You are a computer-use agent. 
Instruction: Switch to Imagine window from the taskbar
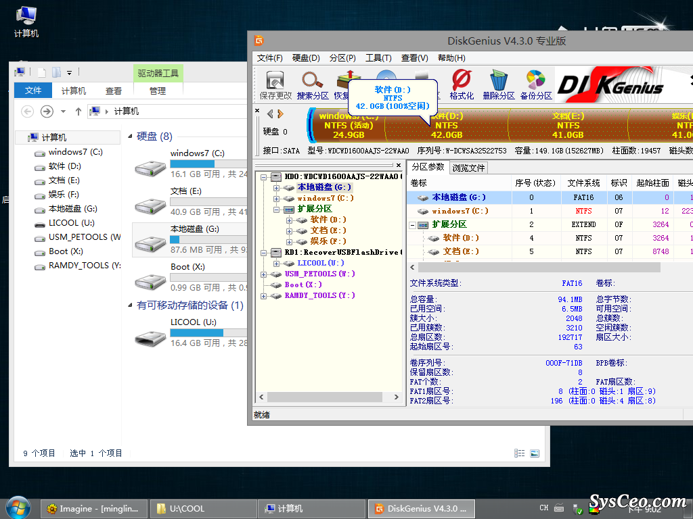click(x=94, y=509)
